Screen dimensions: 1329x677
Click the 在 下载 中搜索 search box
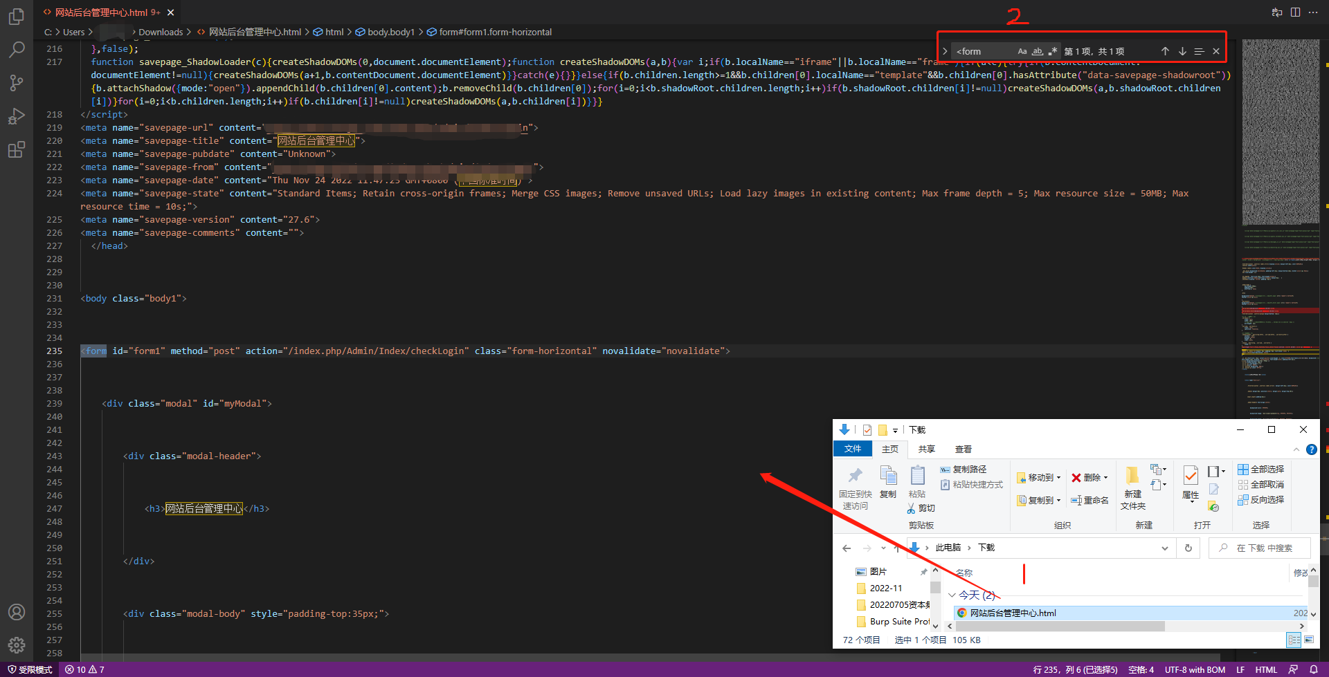[1260, 548]
